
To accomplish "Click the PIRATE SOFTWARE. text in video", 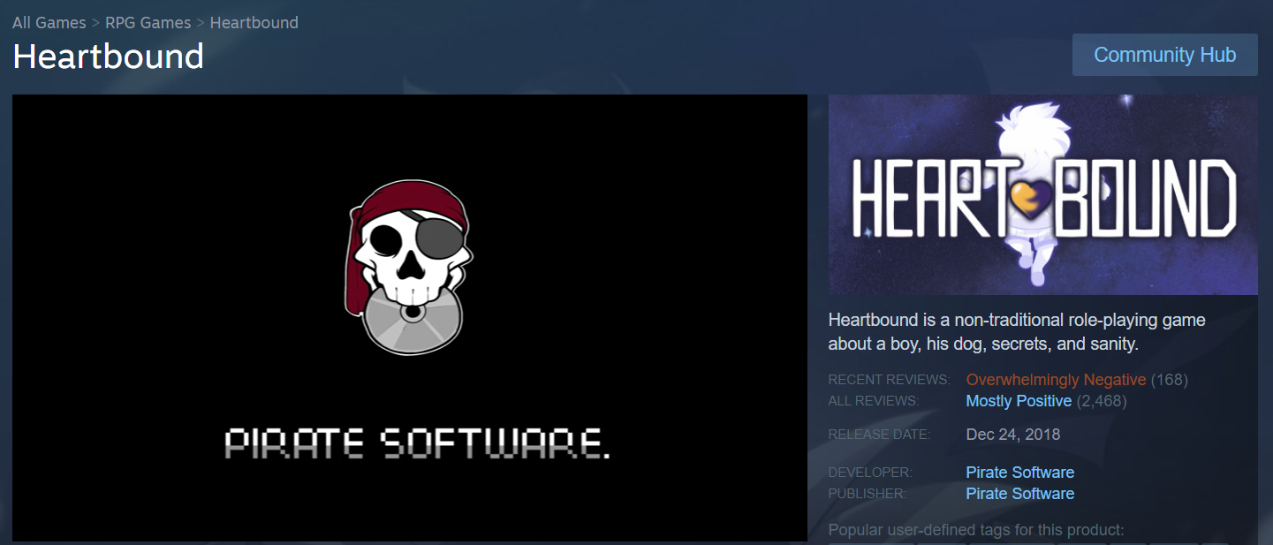I will 417,443.
